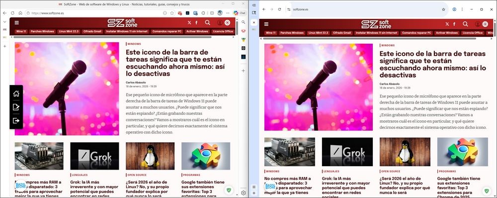
Task: Click the back arrow in the right Chrome window
Action: (264, 9)
